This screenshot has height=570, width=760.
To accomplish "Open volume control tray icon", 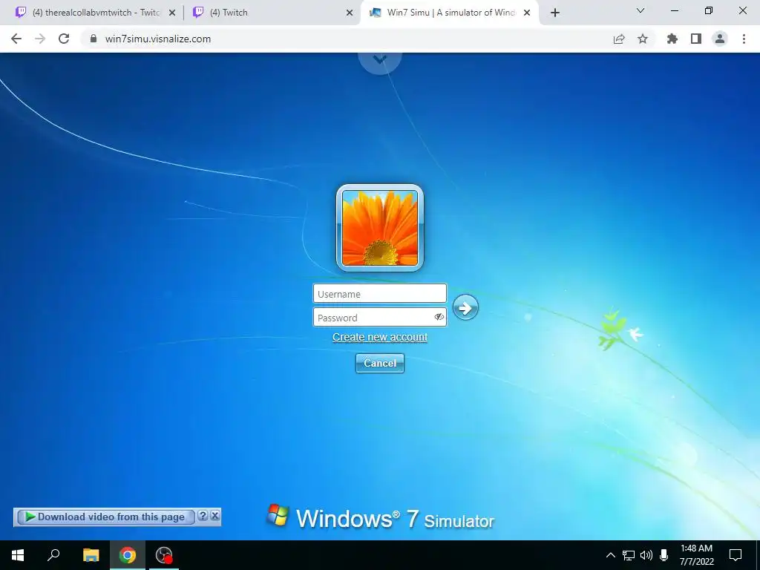I will coord(646,555).
